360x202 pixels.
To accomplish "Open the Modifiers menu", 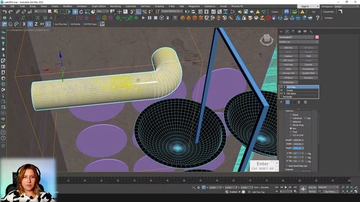I will [x=67, y=6].
